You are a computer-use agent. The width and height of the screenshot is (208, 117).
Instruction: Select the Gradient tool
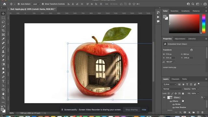(x=3, y=64)
